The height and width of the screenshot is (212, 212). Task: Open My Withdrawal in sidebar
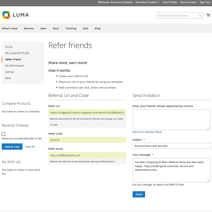15,66
